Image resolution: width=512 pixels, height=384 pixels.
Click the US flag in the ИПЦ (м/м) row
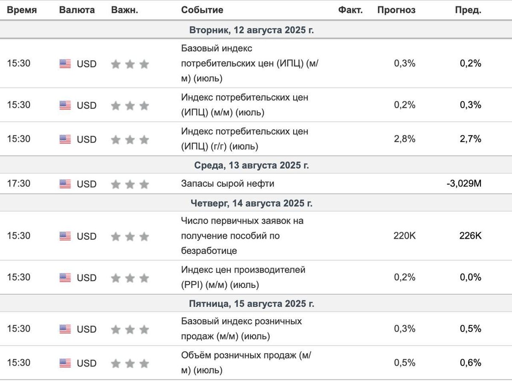pyautogui.click(x=65, y=105)
